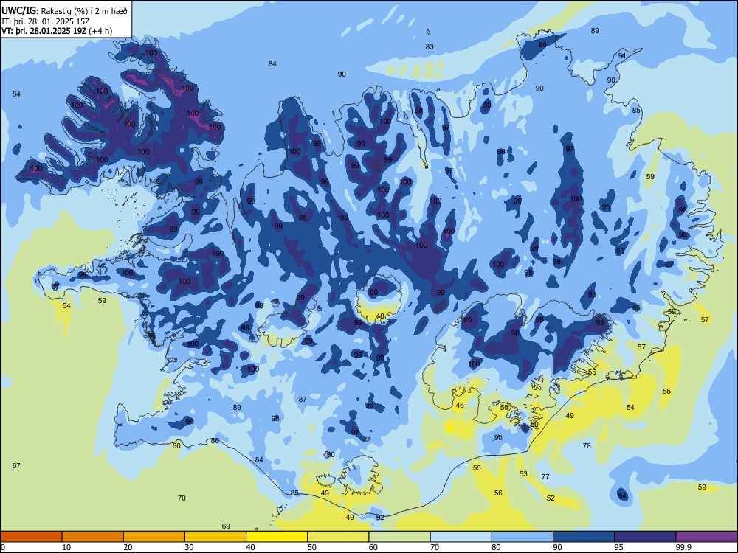The height and width of the screenshot is (553, 738).
Task: Click the 40–50 bright yellow legend swatch
Action: point(277,537)
